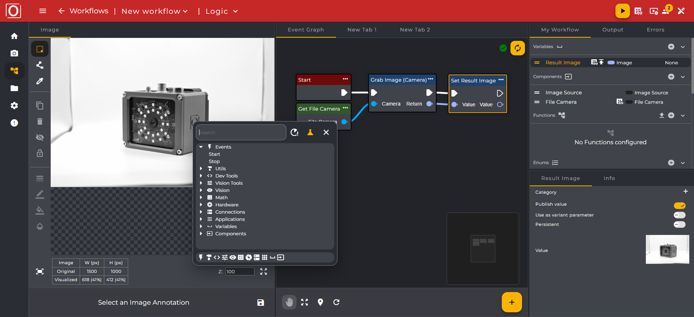The height and width of the screenshot is (317, 694).
Task: Click the experimental flask icon in node search
Action: pos(310,132)
